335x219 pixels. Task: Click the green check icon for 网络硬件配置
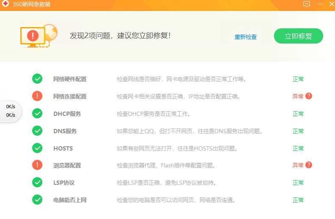[x=37, y=79]
